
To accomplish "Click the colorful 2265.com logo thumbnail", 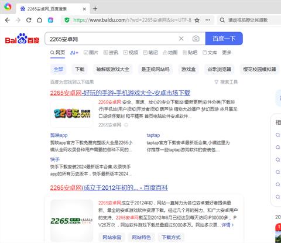I will (x=72, y=113).
